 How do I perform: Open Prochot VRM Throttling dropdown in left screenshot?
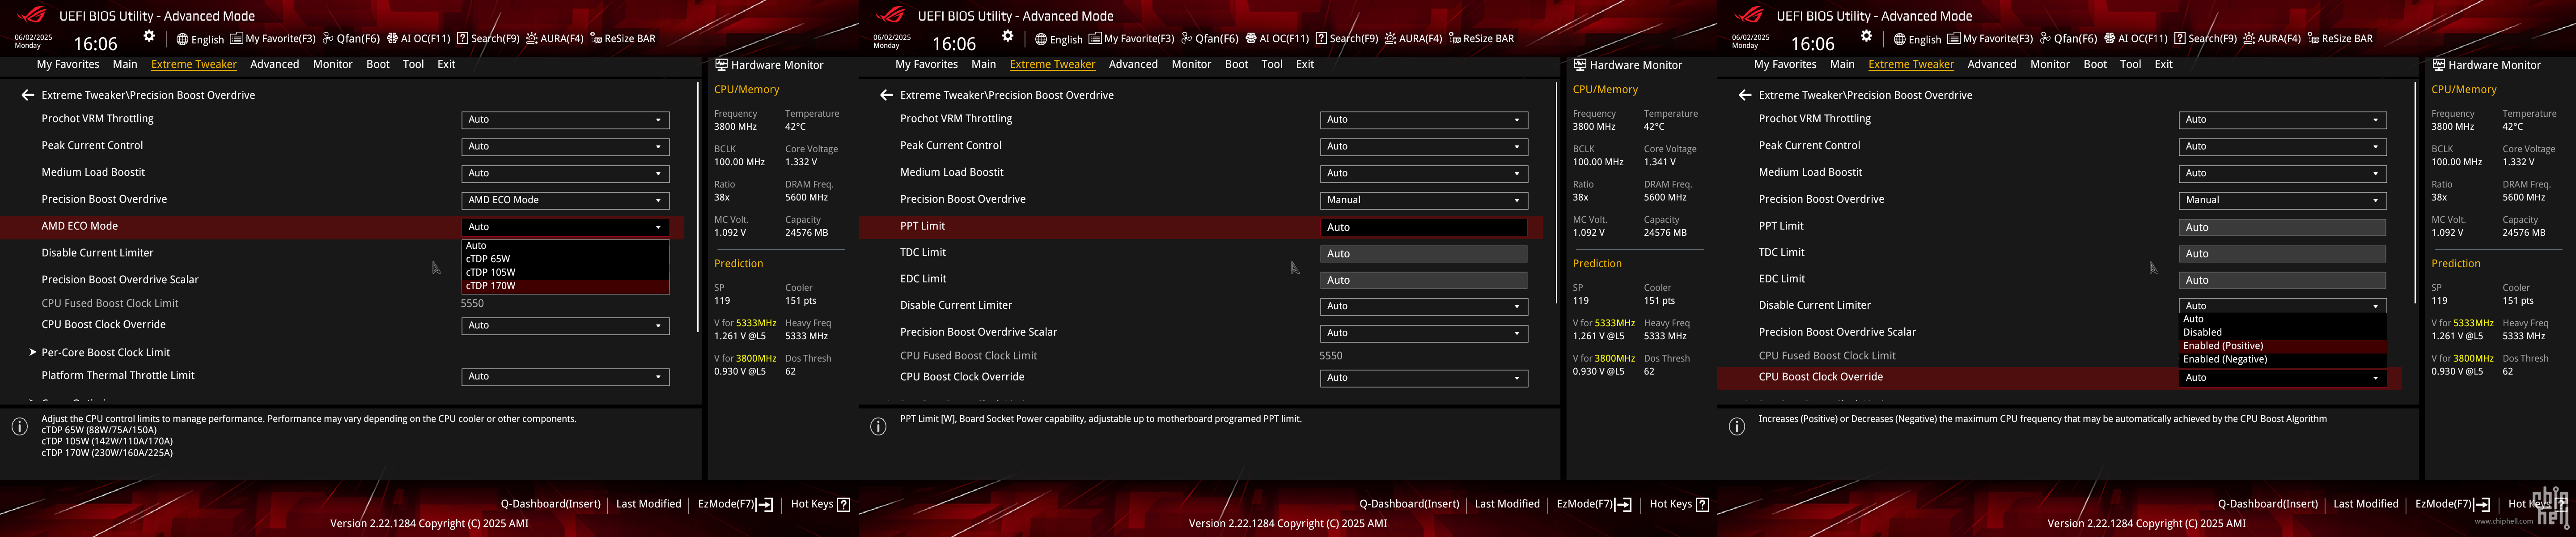pyautogui.click(x=565, y=120)
